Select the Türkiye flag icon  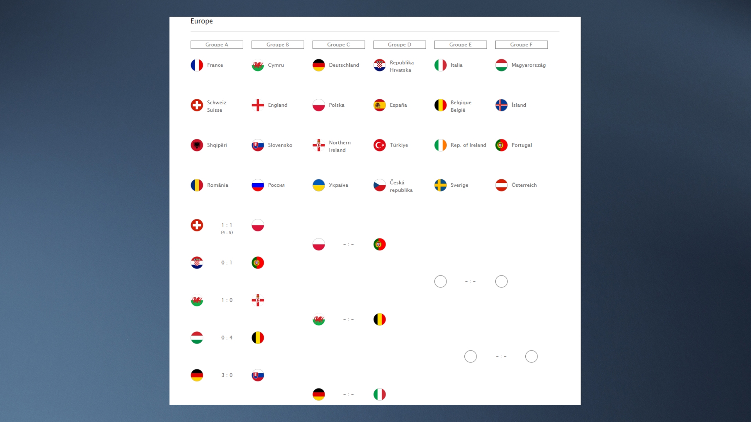380,145
